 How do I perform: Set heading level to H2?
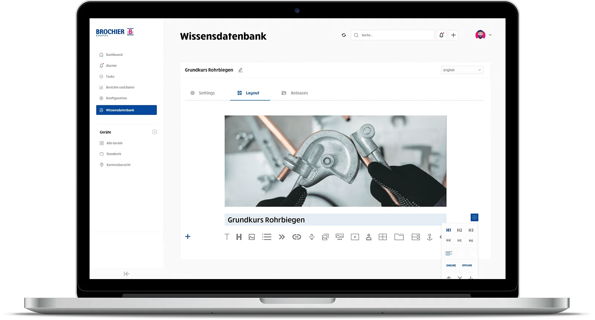point(460,230)
